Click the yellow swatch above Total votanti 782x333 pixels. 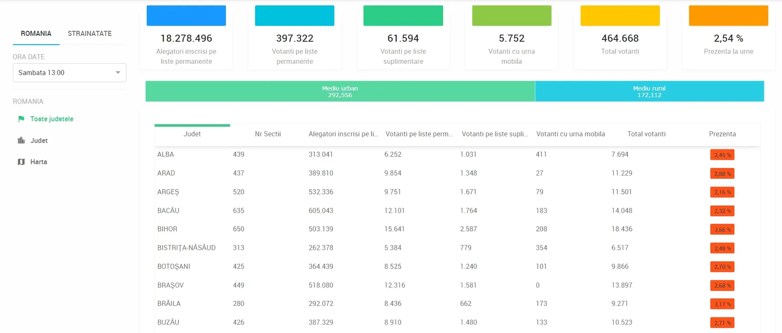620,16
